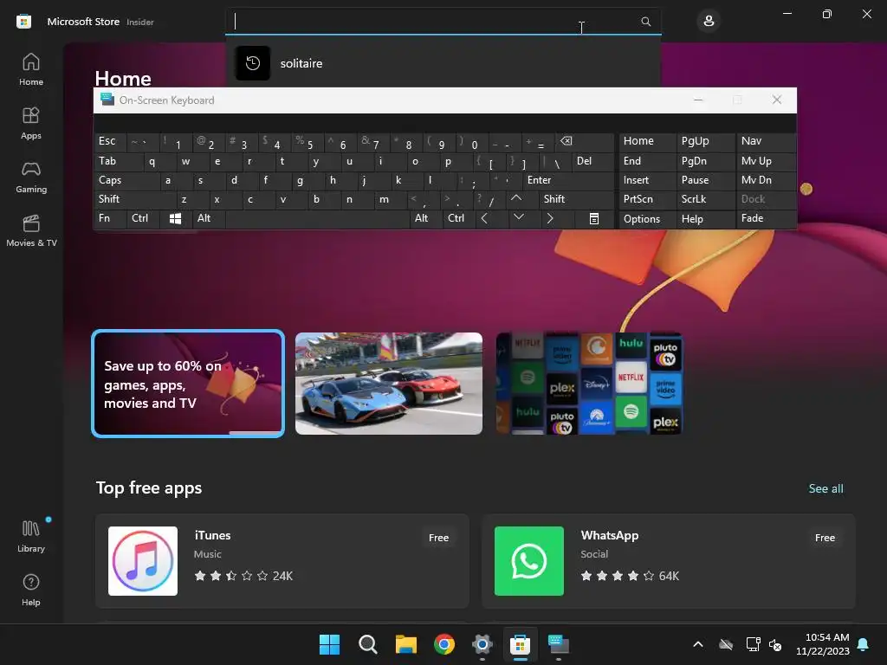887x665 pixels.
Task: Select the solitaire recent search suggestion
Action: point(443,63)
